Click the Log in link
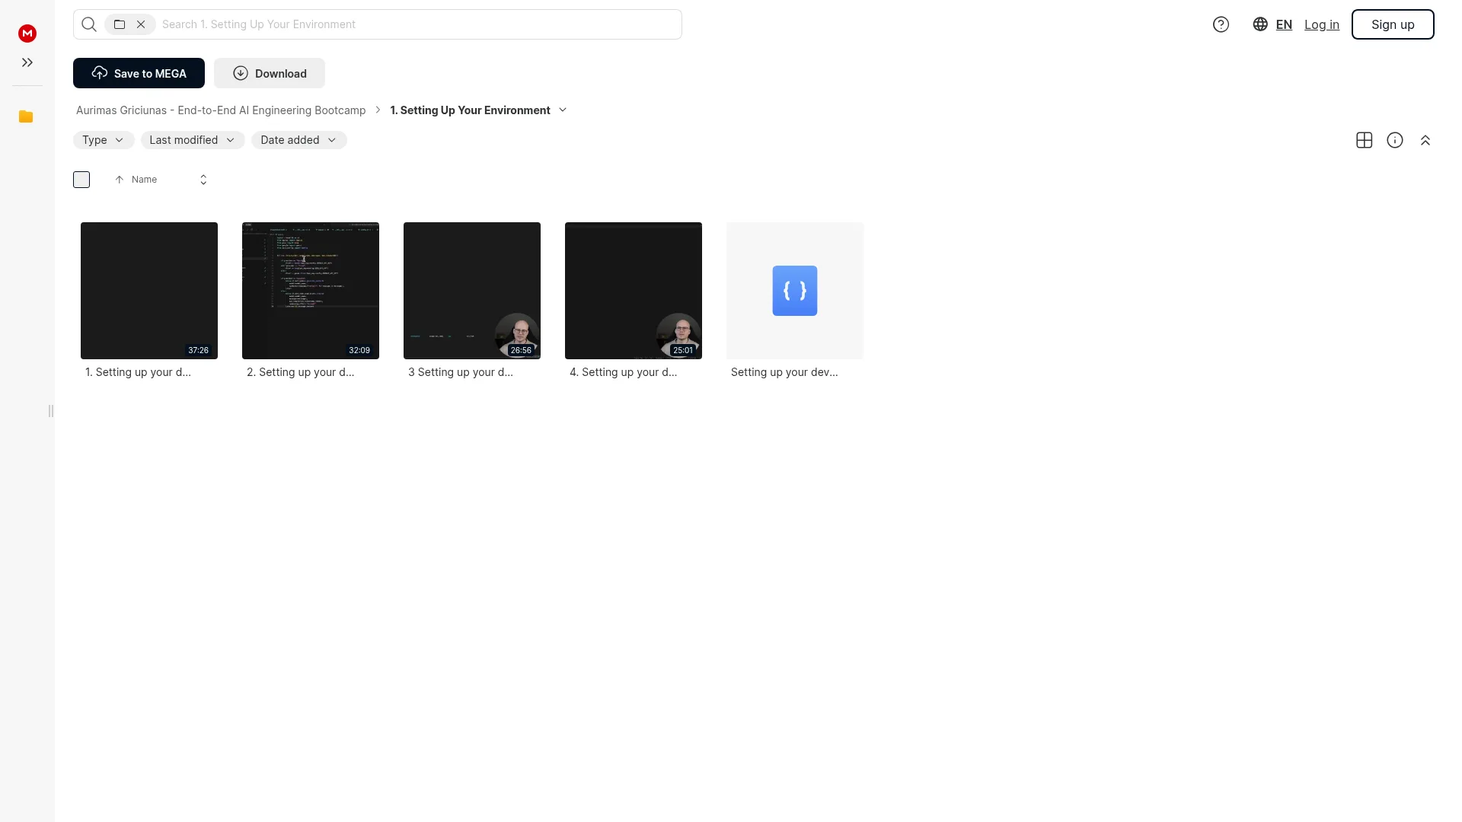 point(1322,24)
